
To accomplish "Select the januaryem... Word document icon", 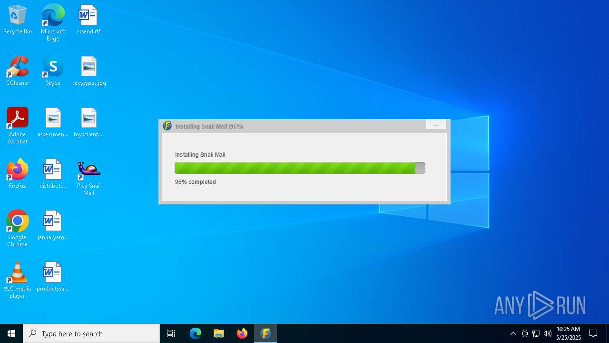I will [x=53, y=226].
